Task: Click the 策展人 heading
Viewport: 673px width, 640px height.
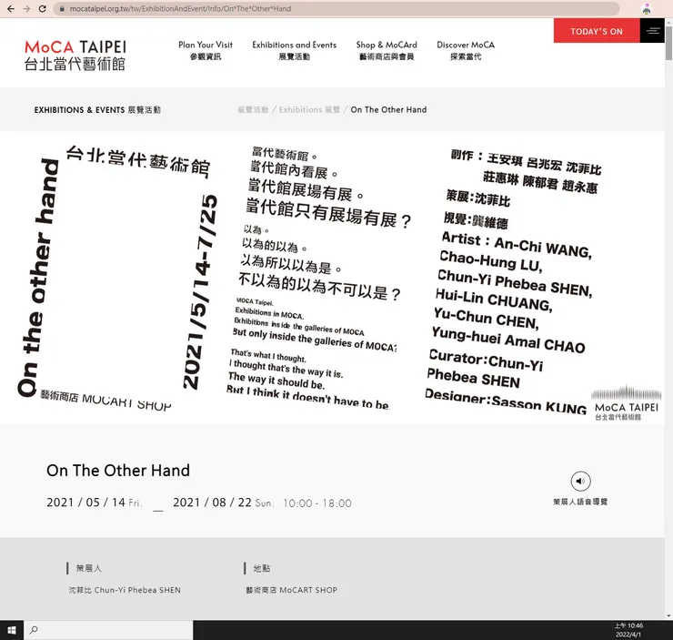Action: pos(89,568)
